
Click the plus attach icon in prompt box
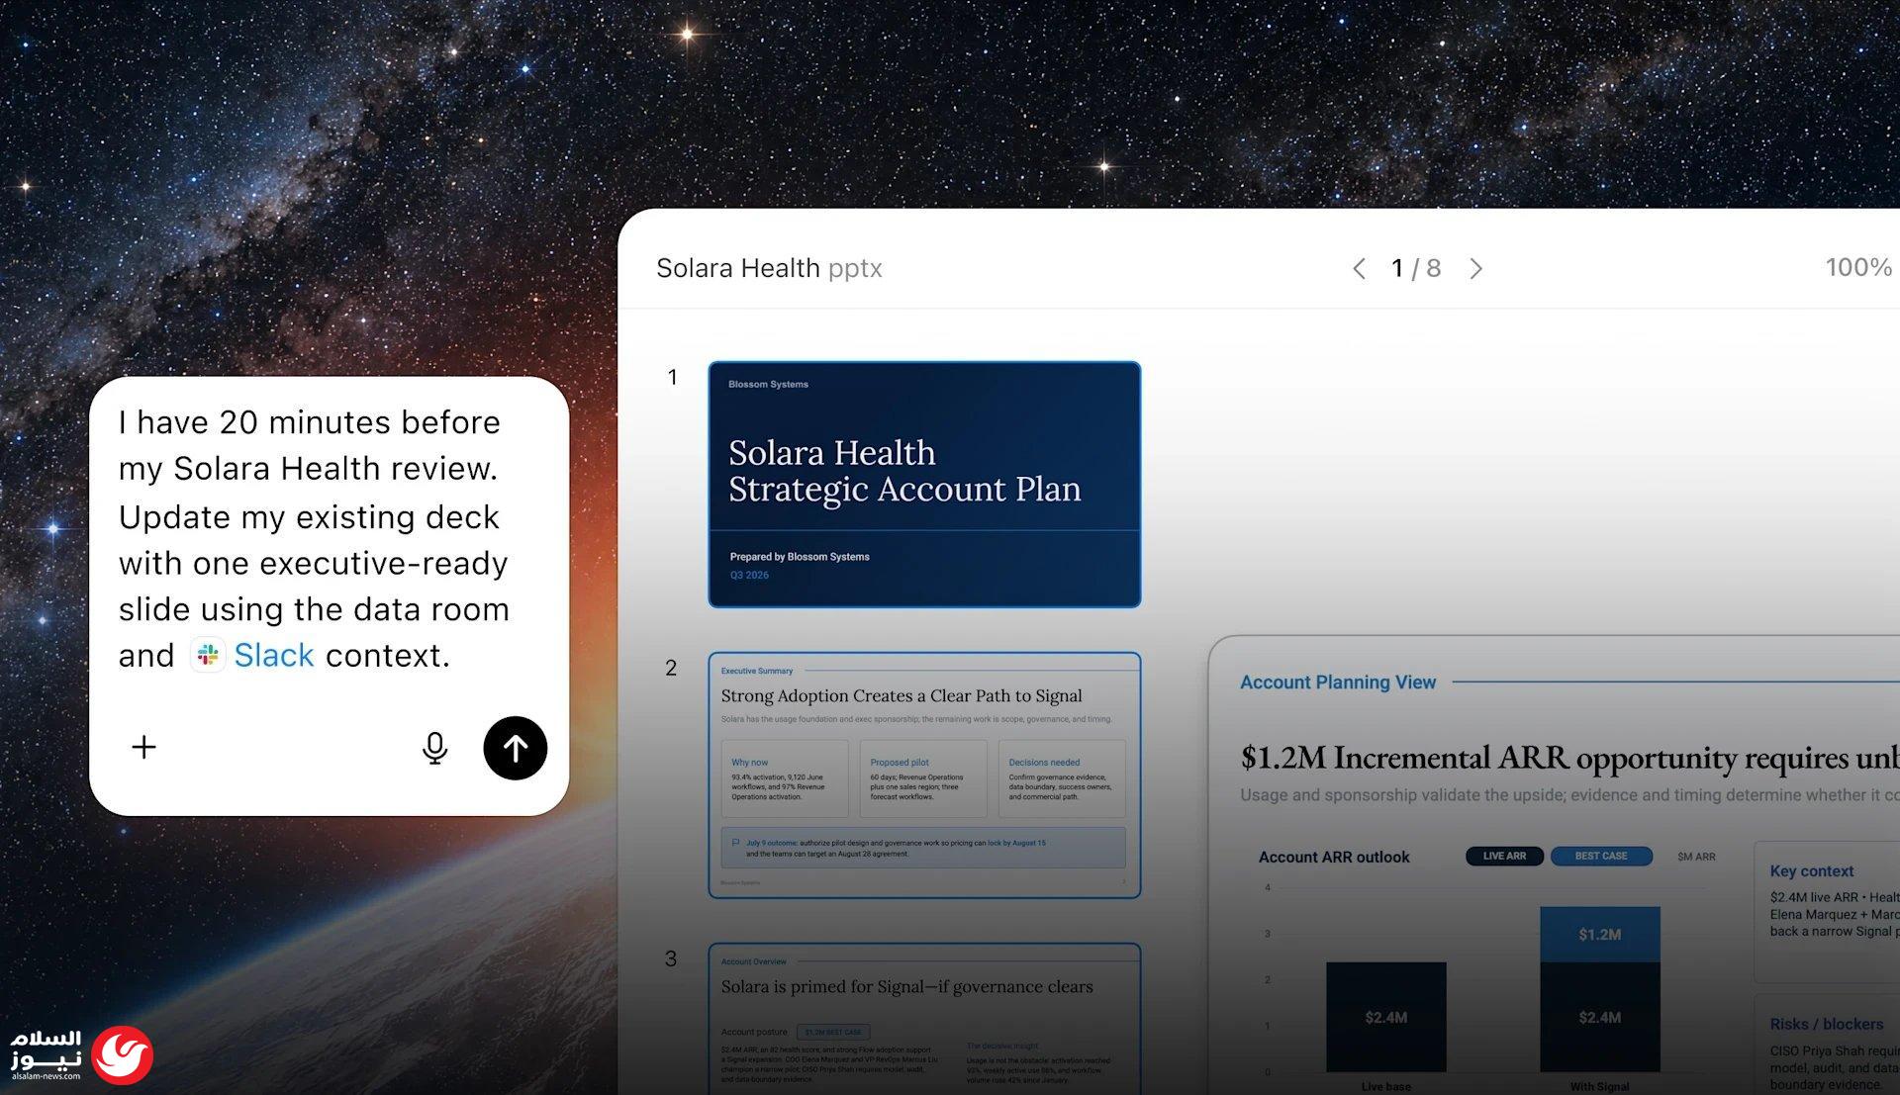tap(143, 747)
